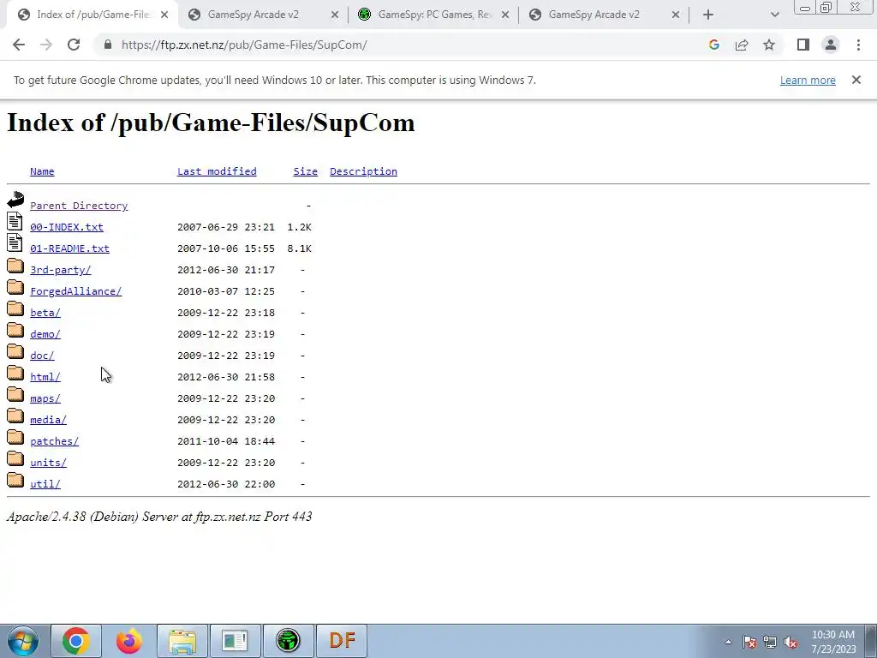Select the 8.1K size value

click(x=299, y=248)
